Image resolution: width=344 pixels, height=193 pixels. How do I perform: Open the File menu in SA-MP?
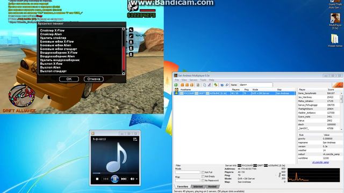point(177,80)
